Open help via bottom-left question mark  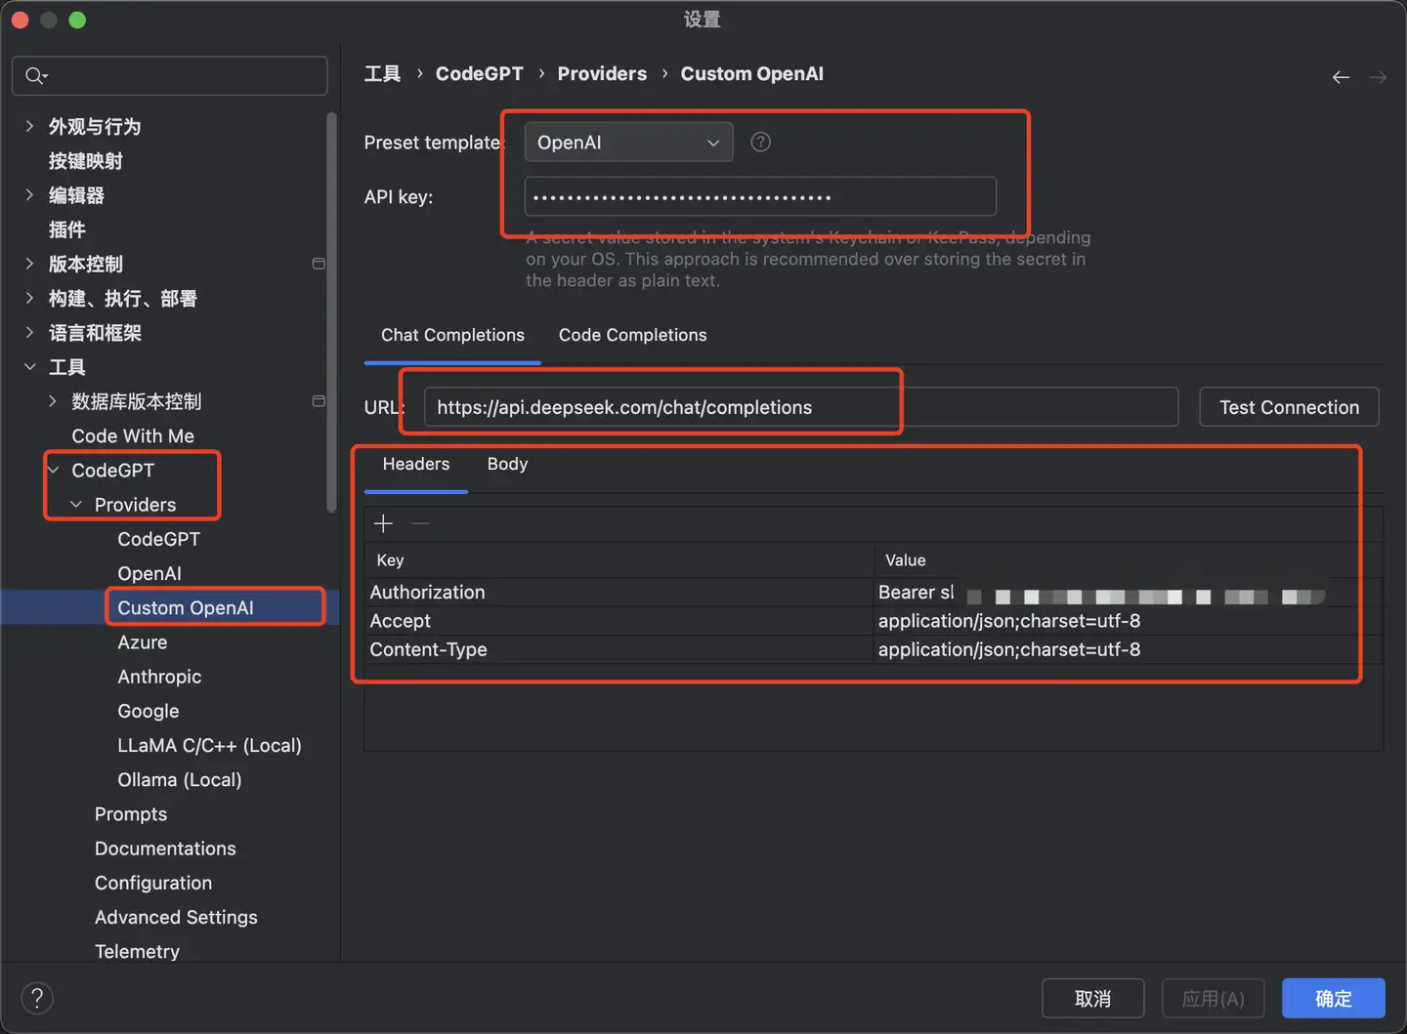tap(37, 998)
